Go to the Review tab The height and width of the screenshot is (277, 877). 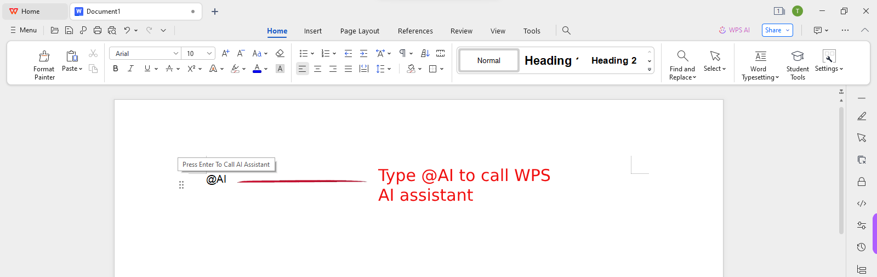point(462,31)
